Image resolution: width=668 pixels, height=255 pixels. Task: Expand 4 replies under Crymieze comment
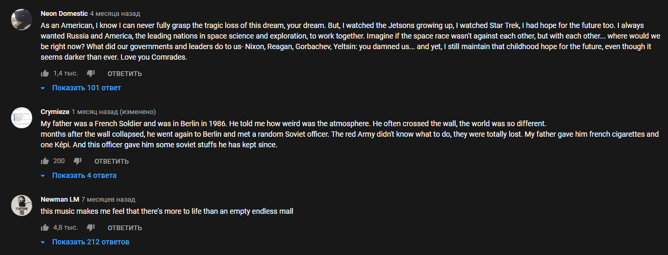point(84,175)
